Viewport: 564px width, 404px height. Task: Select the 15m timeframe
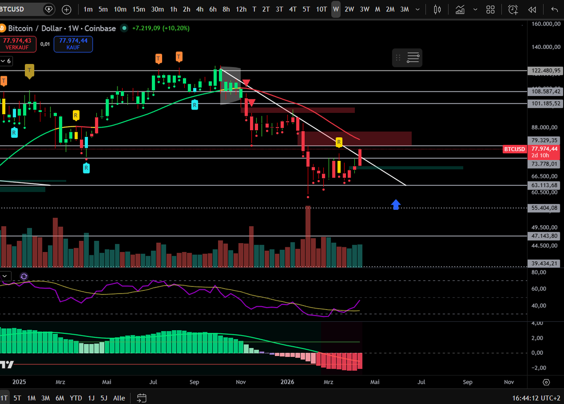point(139,9)
